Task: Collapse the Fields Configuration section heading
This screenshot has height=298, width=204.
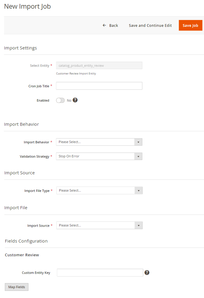Action: [x=26, y=241]
